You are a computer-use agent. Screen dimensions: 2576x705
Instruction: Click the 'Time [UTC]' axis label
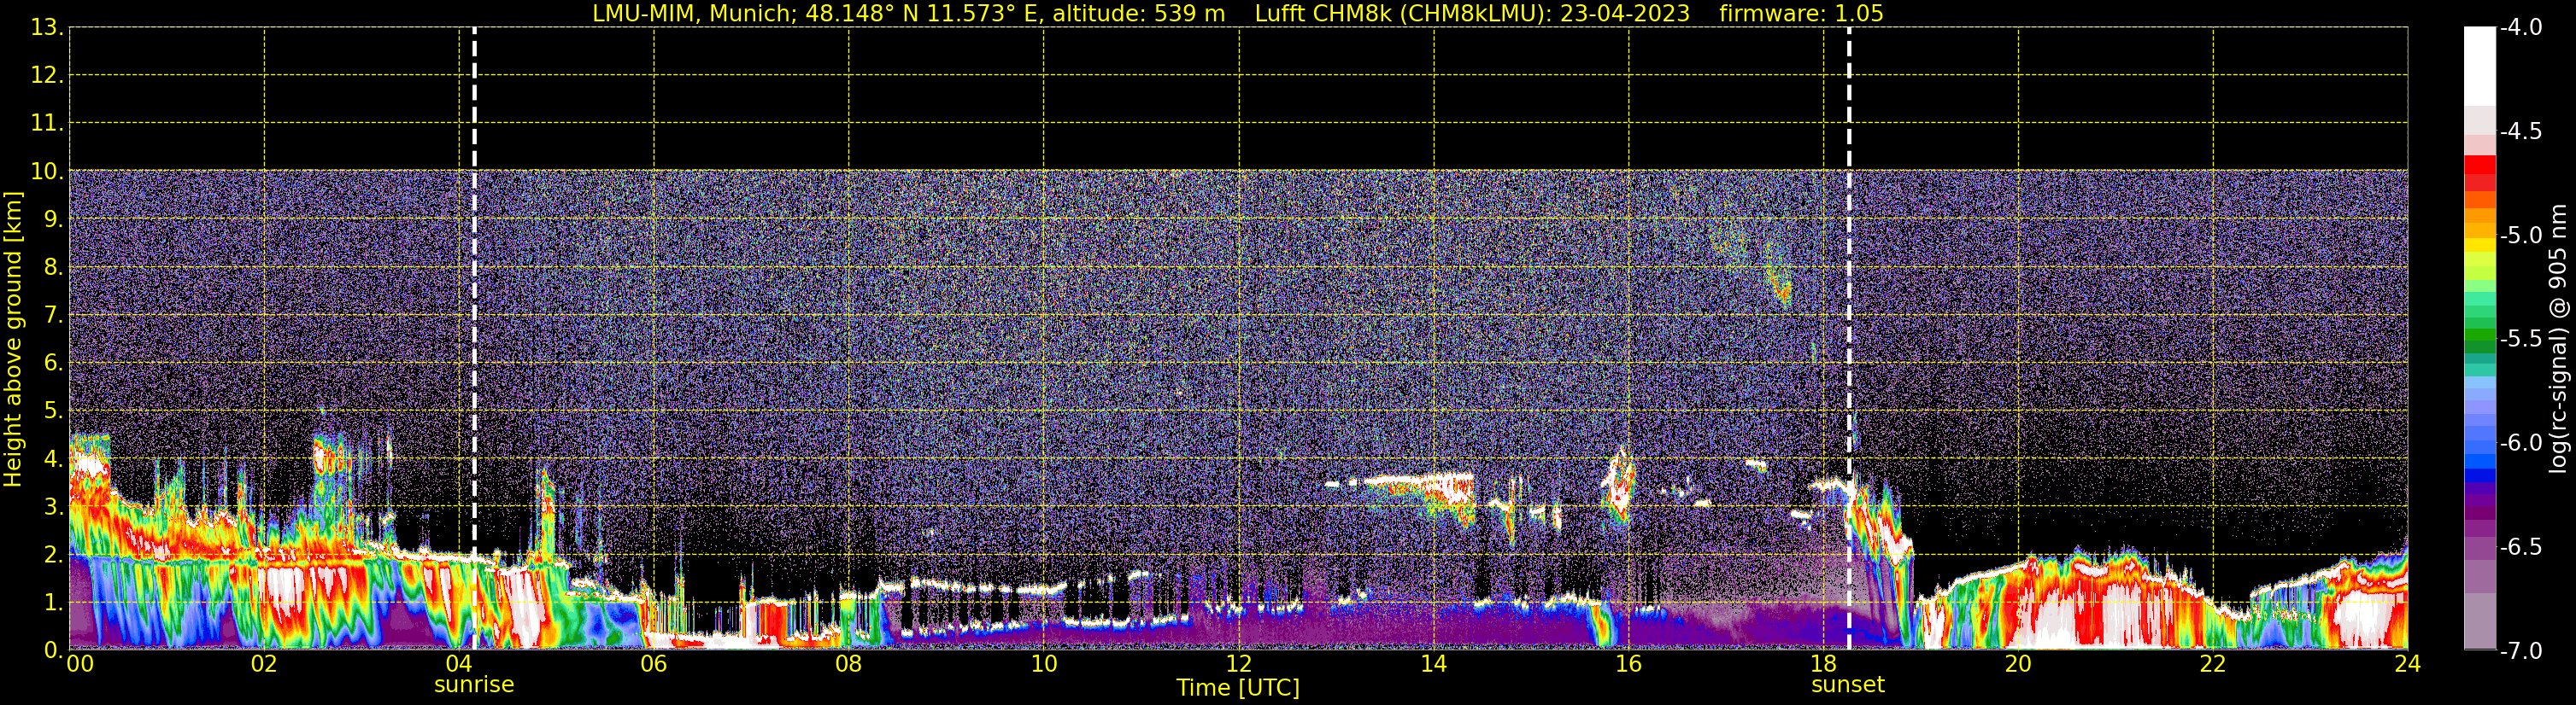click(x=1238, y=688)
